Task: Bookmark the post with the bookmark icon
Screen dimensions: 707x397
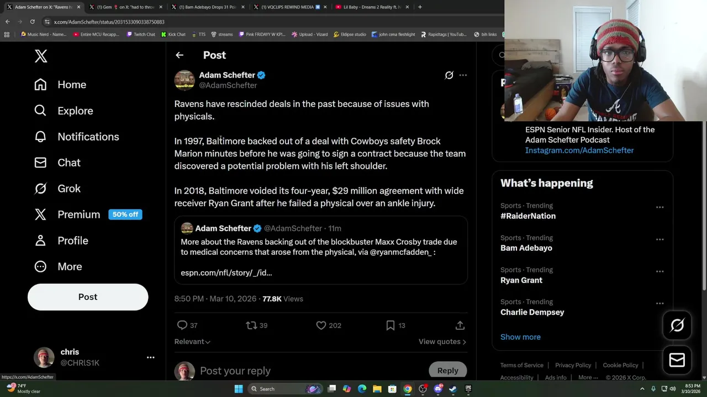Action: [390, 325]
